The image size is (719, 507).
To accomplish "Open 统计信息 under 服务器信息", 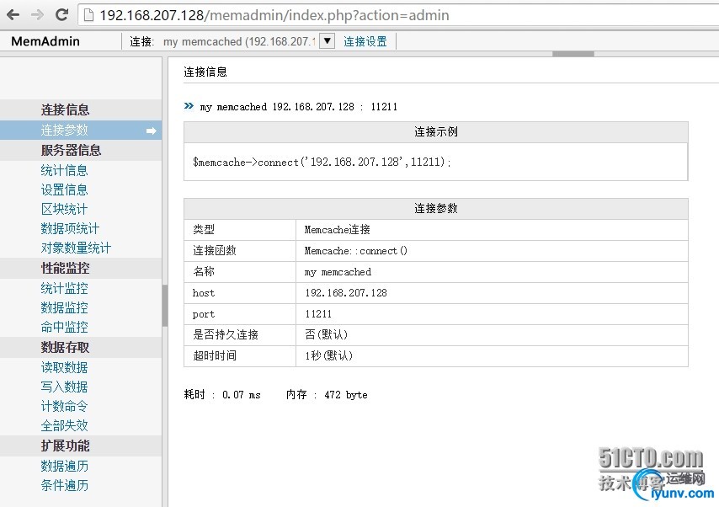I will [64, 170].
